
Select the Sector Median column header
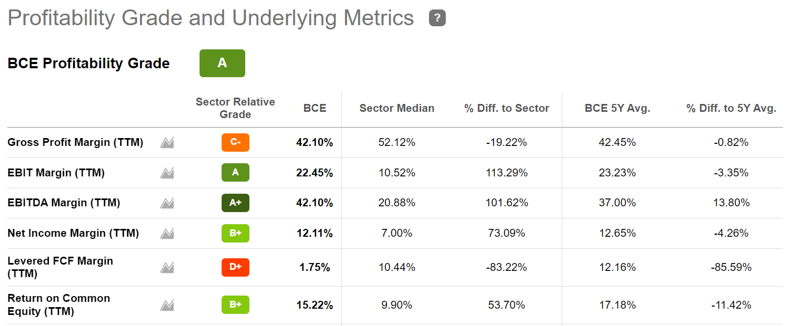click(396, 109)
